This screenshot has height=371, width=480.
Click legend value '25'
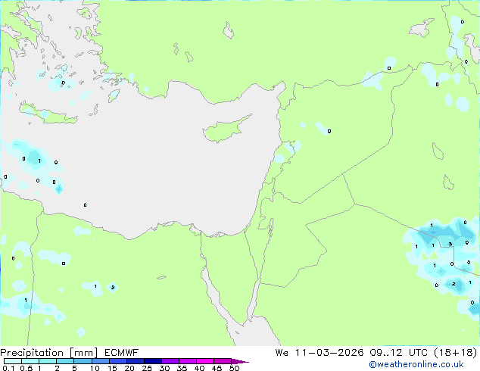pyautogui.click(x=147, y=368)
